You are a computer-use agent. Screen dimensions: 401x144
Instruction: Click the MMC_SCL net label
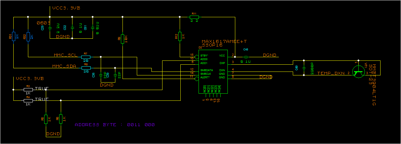65,55
